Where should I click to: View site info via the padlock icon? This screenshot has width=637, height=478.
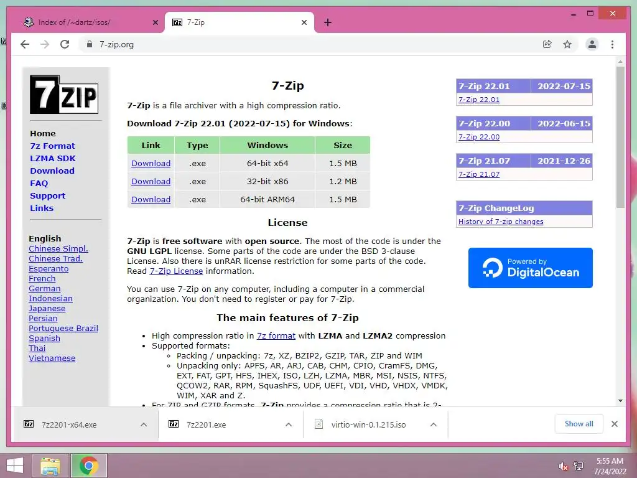[x=90, y=44]
